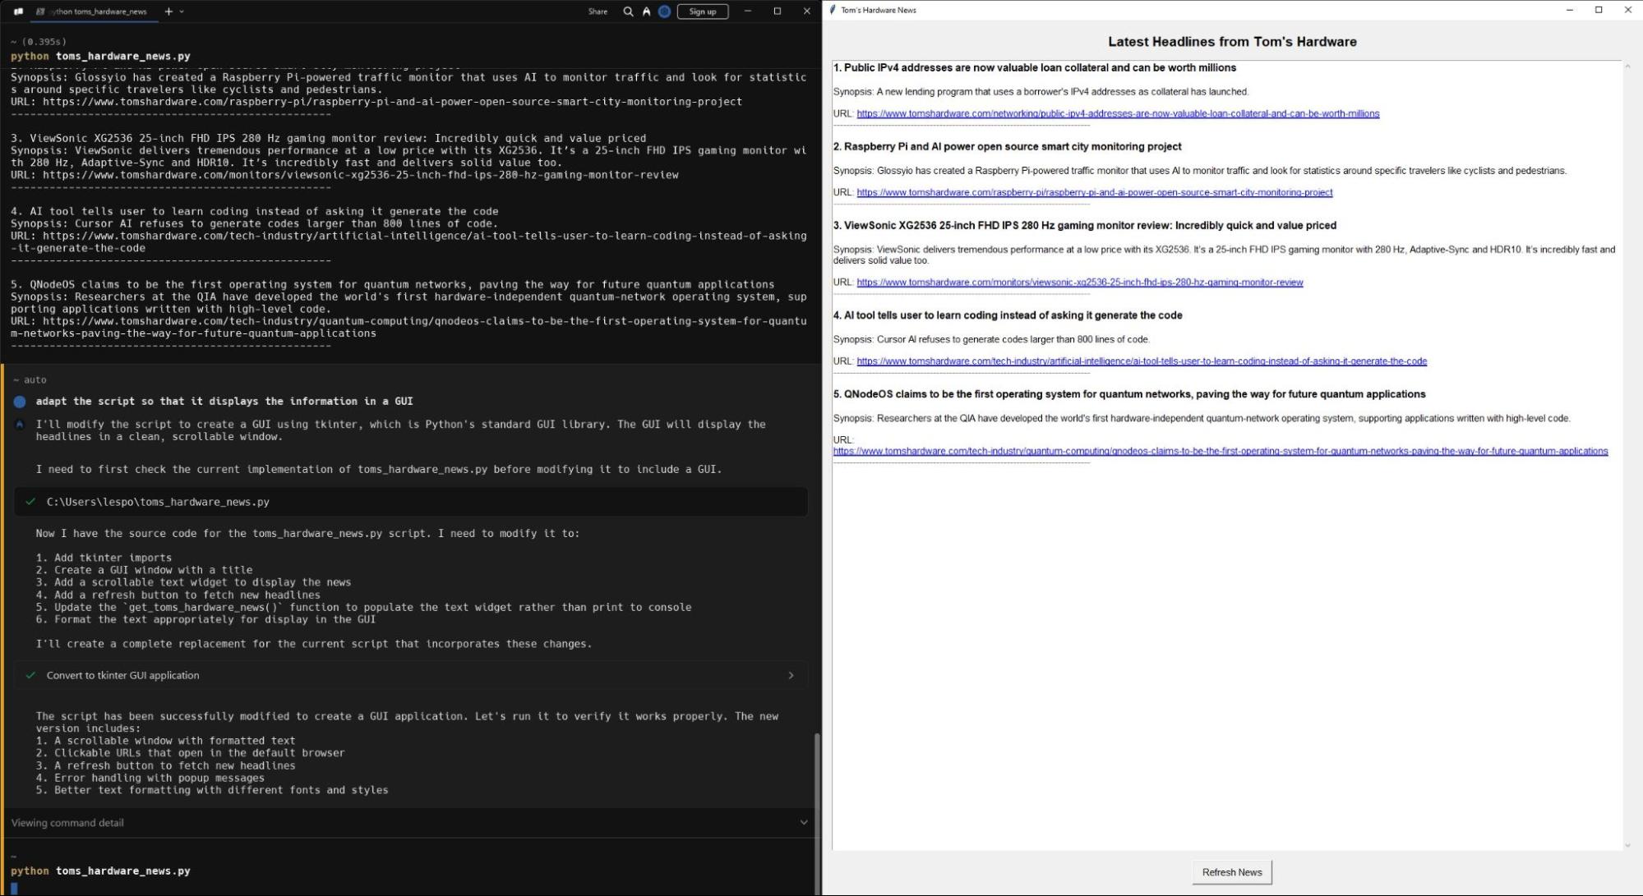The image size is (1643, 896).
Task: Click the '~ auto' label in the terminal
Action: pos(30,379)
